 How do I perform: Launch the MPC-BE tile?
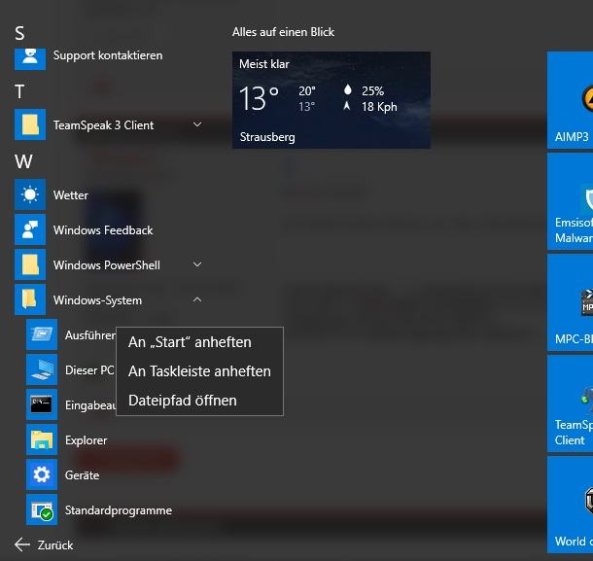coord(570,302)
